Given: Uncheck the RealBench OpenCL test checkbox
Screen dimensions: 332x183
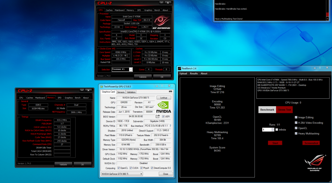Looking at the screenshot, I should [296, 128].
